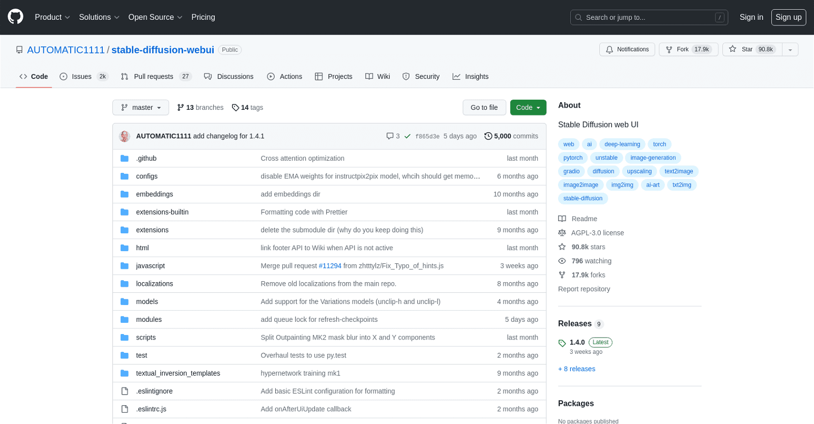Click the AUTOMATIC1111 avatar thumbnail
Image resolution: width=814 pixels, height=424 pixels.
(125, 136)
